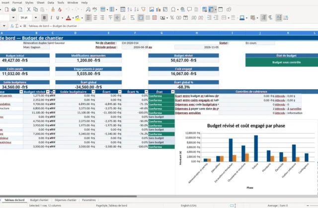
Task: Open the font name dropdown arrow
Action: coord(13,18)
